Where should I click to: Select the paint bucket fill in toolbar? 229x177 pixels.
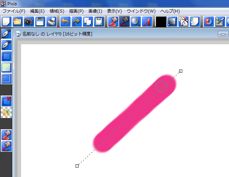coord(113,22)
